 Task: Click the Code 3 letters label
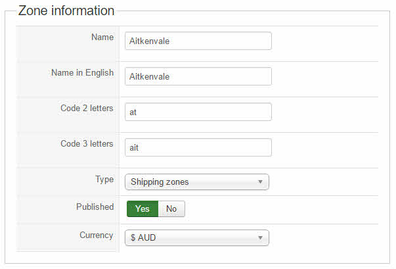tap(87, 143)
